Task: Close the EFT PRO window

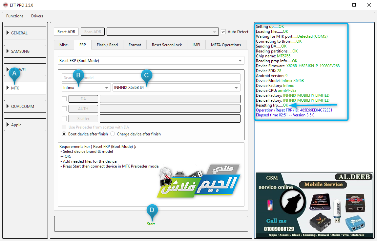Action: tap(369, 5)
